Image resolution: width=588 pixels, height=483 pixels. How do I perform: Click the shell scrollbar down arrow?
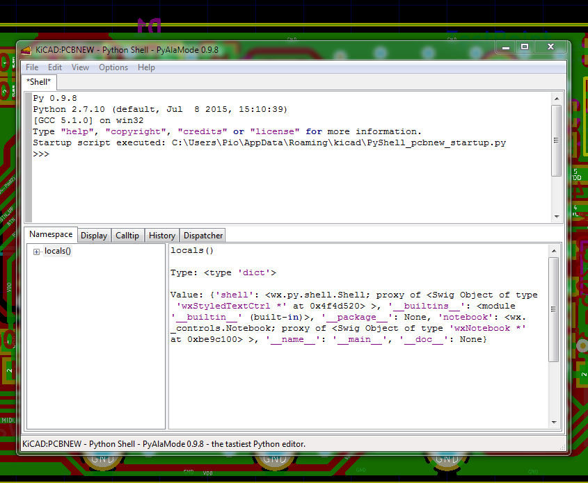(x=557, y=215)
